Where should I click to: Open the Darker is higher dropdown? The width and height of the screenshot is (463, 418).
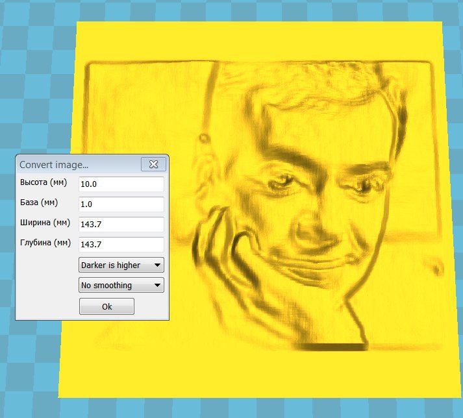[121, 265]
